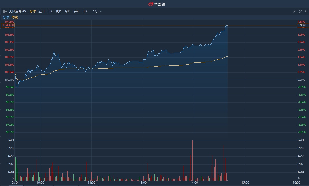This screenshot has width=309, height=186.
Task: Toggle the 分时 price line legend
Action: pos(6,17)
